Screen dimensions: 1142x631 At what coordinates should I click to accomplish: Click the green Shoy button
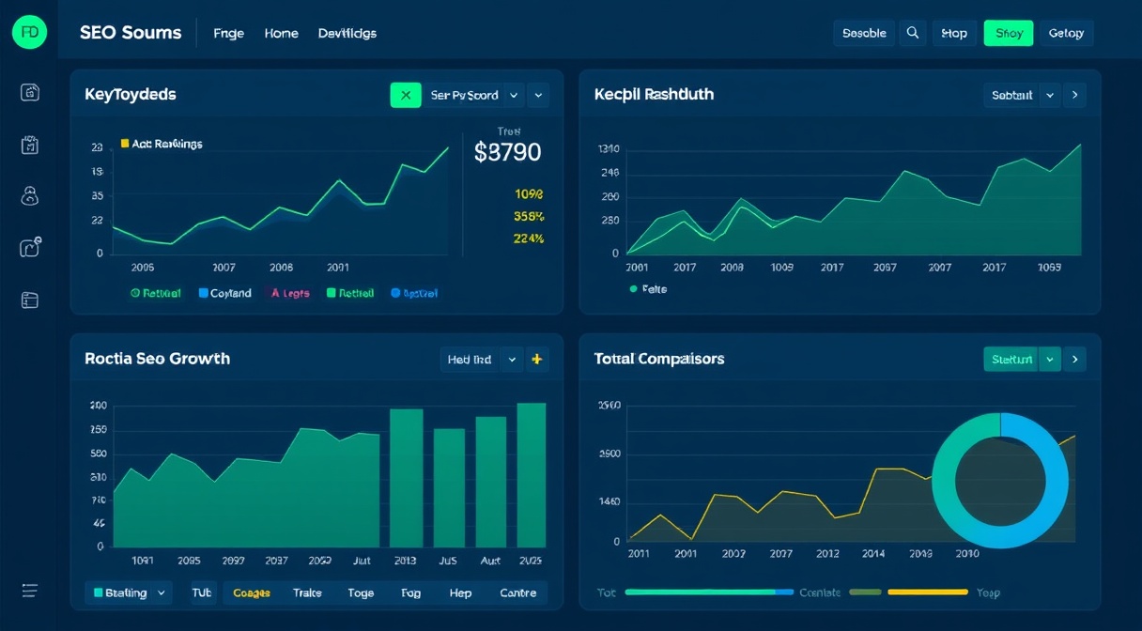point(1009,33)
